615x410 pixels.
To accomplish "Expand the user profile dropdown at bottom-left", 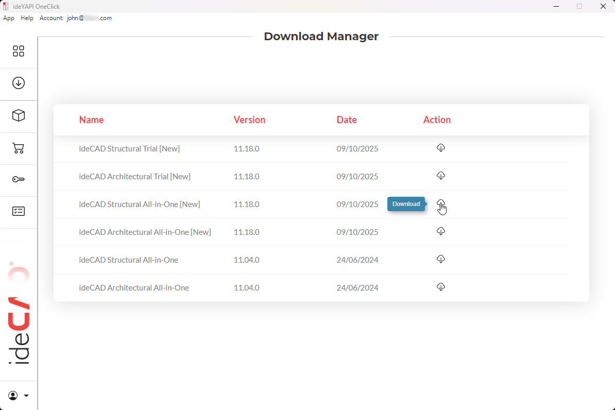I will pyautogui.click(x=19, y=396).
